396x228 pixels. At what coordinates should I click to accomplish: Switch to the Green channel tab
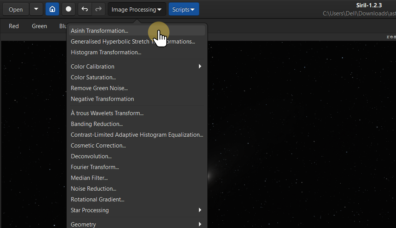(39, 26)
